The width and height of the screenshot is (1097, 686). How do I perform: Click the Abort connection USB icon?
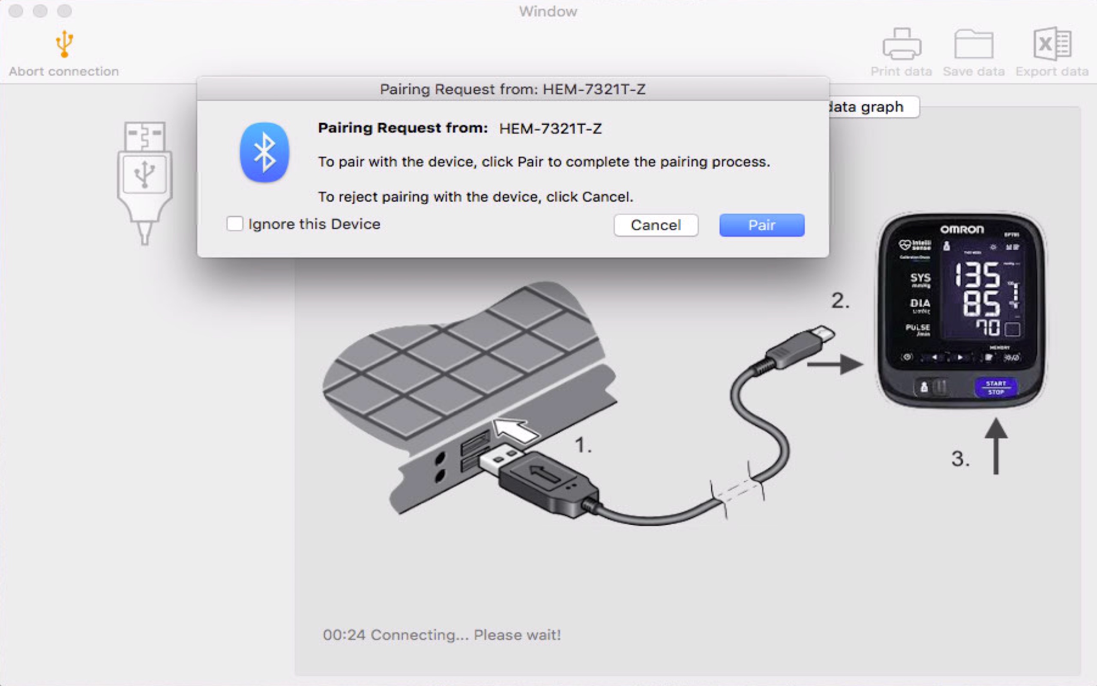click(64, 45)
